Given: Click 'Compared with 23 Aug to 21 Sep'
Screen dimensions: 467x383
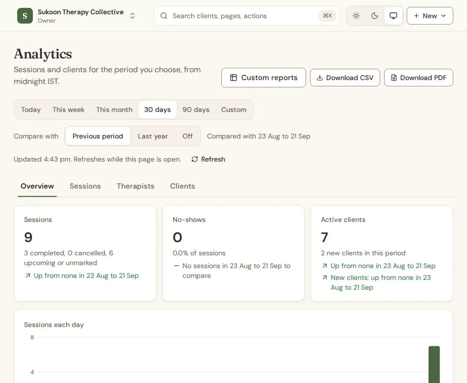Looking at the screenshot, I should tap(259, 136).
